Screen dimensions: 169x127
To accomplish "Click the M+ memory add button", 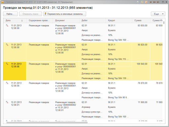I will 154,2.
